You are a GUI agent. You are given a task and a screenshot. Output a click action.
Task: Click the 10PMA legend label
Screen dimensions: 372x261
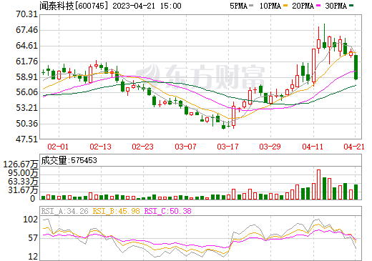(270, 6)
